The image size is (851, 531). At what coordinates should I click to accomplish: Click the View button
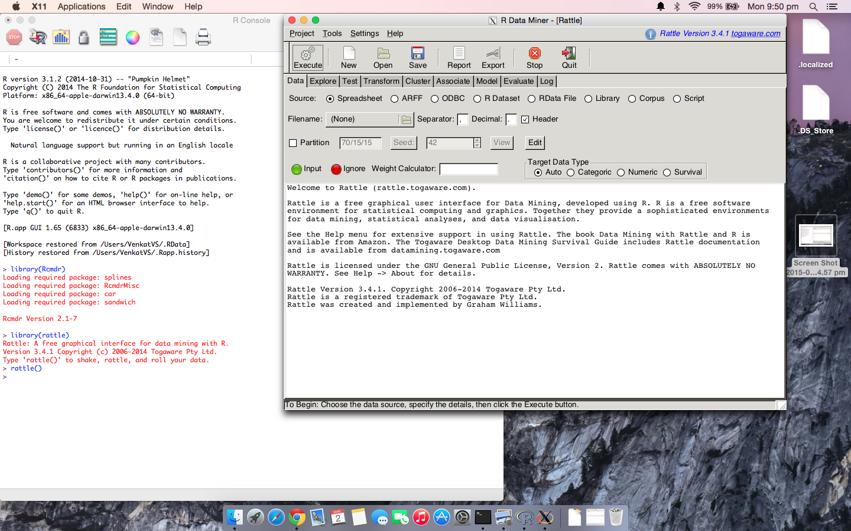(502, 143)
